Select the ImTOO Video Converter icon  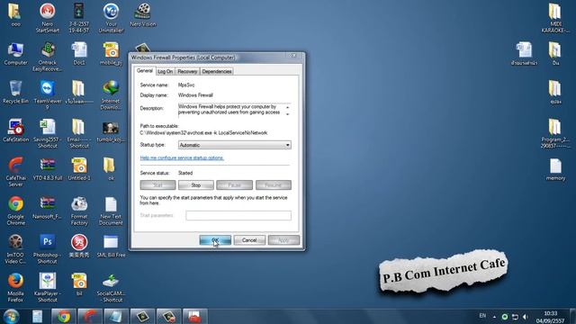coord(15,248)
